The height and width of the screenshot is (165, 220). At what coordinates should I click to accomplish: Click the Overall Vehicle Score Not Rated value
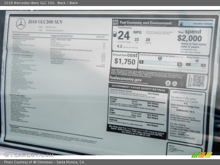(x=153, y=94)
